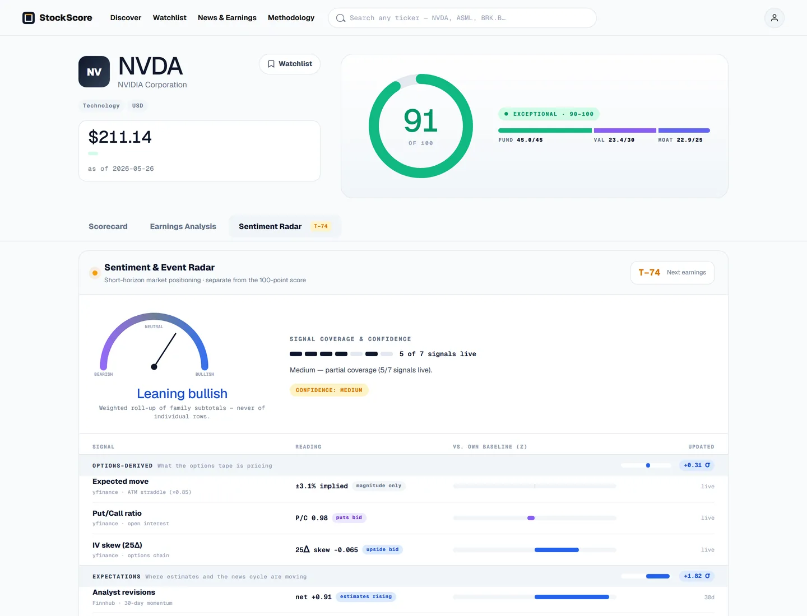Click the NV company logo tile
The image size is (807, 616).
point(94,72)
